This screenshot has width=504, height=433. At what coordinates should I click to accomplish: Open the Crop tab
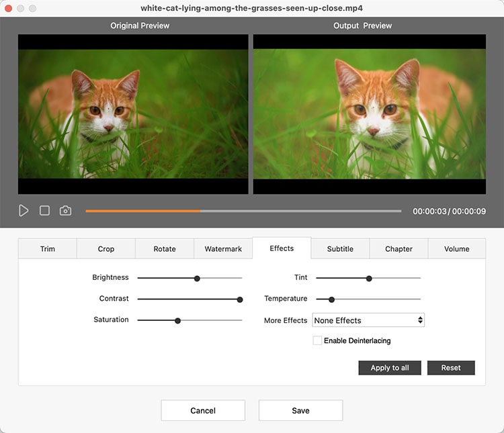click(106, 248)
